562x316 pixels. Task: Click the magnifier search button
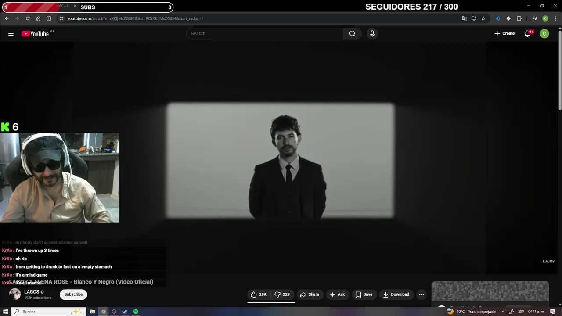click(x=352, y=33)
